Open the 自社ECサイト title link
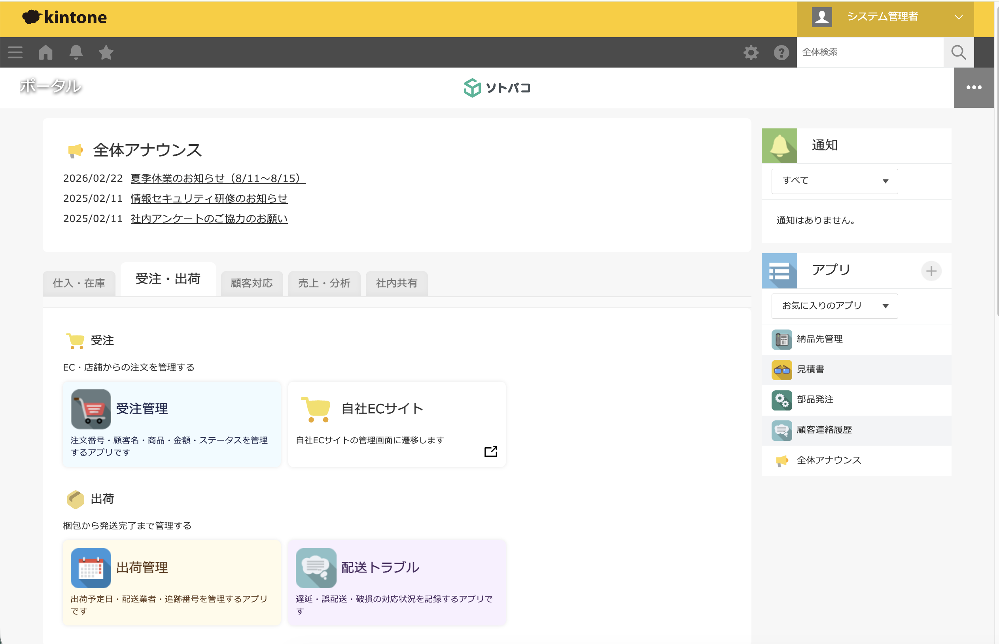Viewport: 999px width, 644px height. 382,409
